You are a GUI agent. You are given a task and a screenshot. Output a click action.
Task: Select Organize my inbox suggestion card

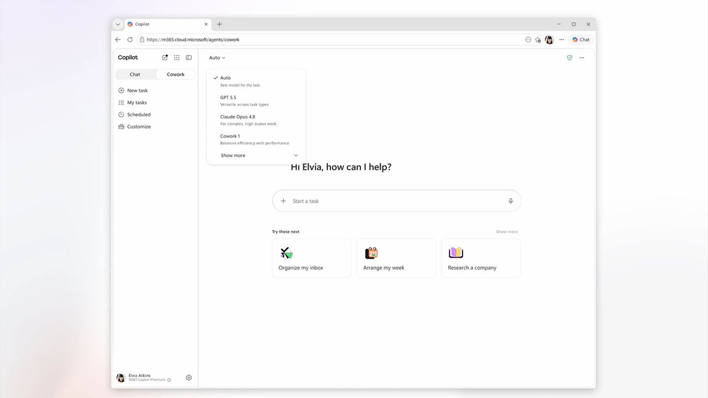pyautogui.click(x=312, y=258)
